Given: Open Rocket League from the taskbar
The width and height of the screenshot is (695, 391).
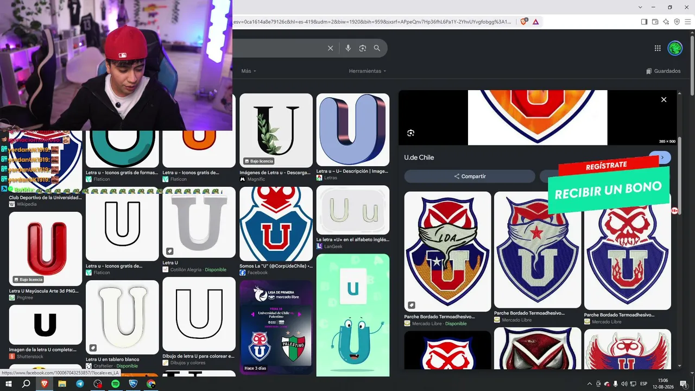Looking at the screenshot, I should pos(133,384).
